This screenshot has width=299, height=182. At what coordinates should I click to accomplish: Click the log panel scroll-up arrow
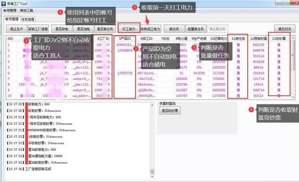[x=152, y=105]
